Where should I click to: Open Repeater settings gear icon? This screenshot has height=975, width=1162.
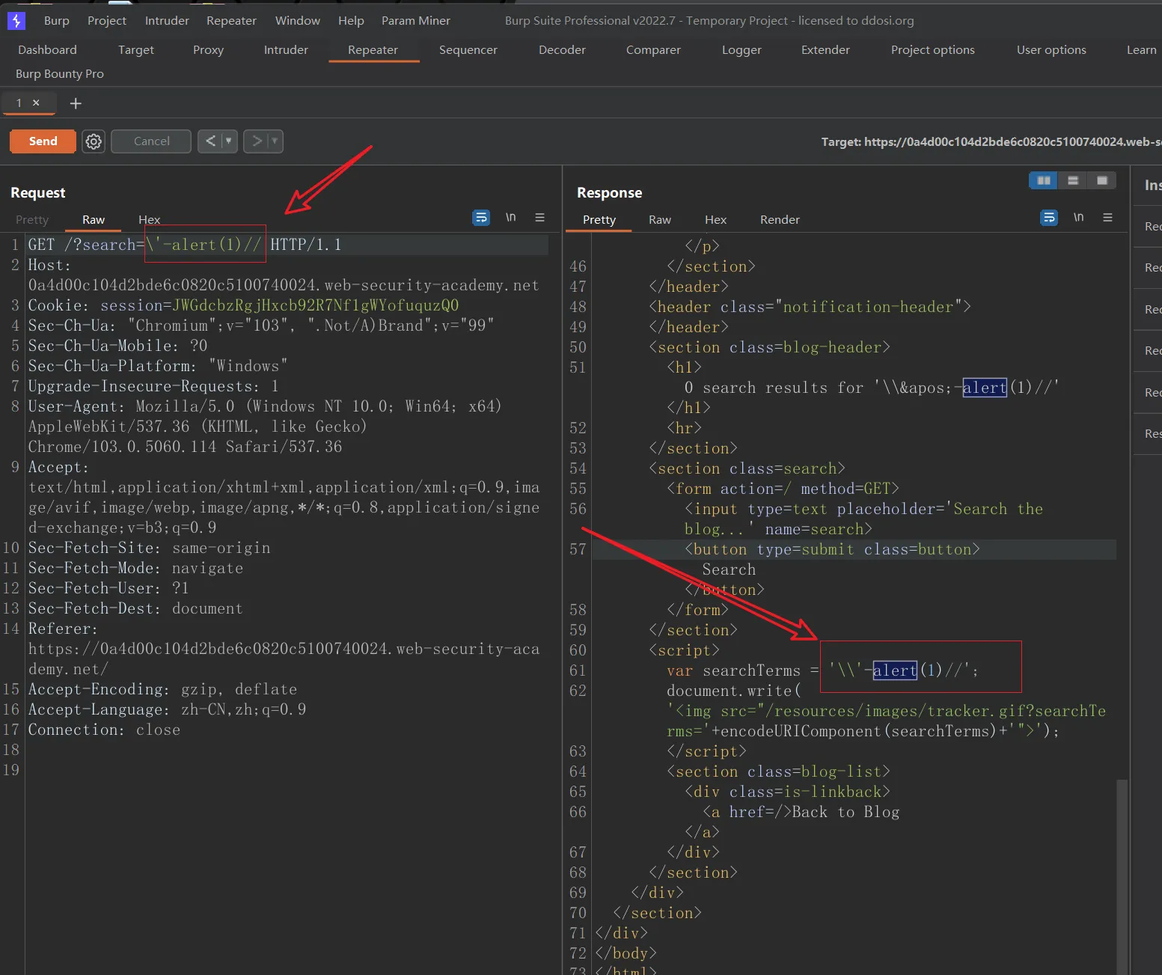pyautogui.click(x=94, y=141)
